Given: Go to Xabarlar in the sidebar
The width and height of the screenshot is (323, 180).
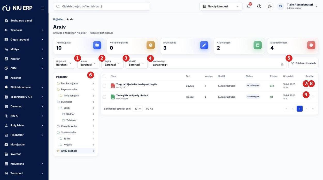Looking at the screenshot, I should [24, 78].
